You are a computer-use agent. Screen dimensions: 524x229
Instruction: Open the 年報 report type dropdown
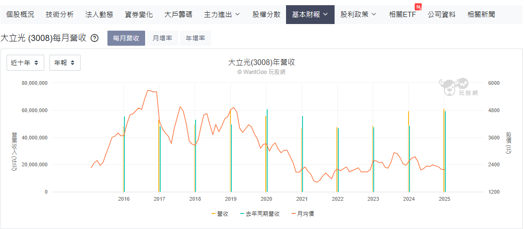click(x=65, y=63)
